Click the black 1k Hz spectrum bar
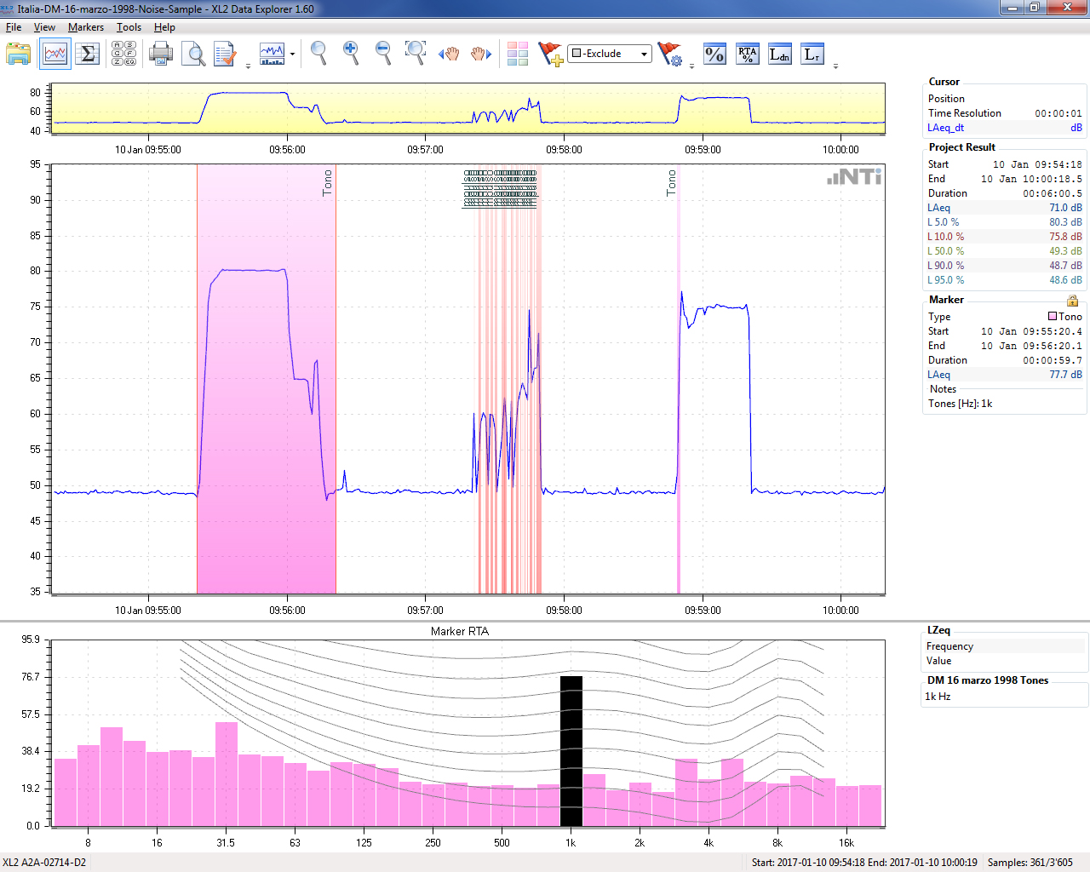The height and width of the screenshot is (872, 1090). (x=571, y=750)
